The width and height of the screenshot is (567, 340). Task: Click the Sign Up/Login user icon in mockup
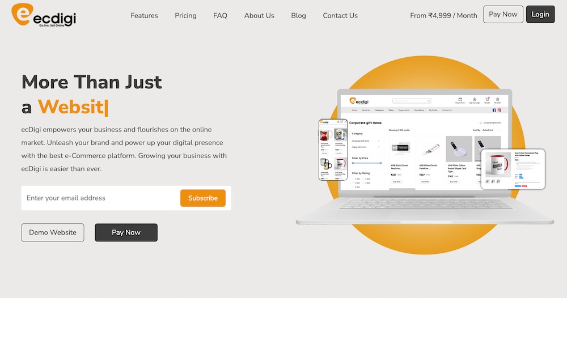pyautogui.click(x=474, y=99)
